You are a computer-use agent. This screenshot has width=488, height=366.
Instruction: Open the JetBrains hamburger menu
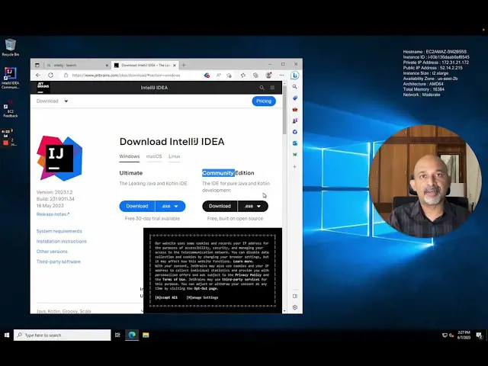point(272,88)
